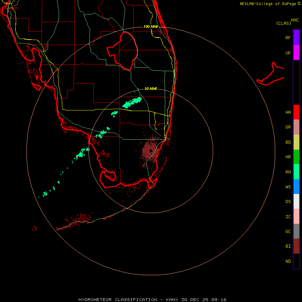Viewport: 302px width, 302px height.
Task: Click the "ND" legend label
Action: coord(288,261)
